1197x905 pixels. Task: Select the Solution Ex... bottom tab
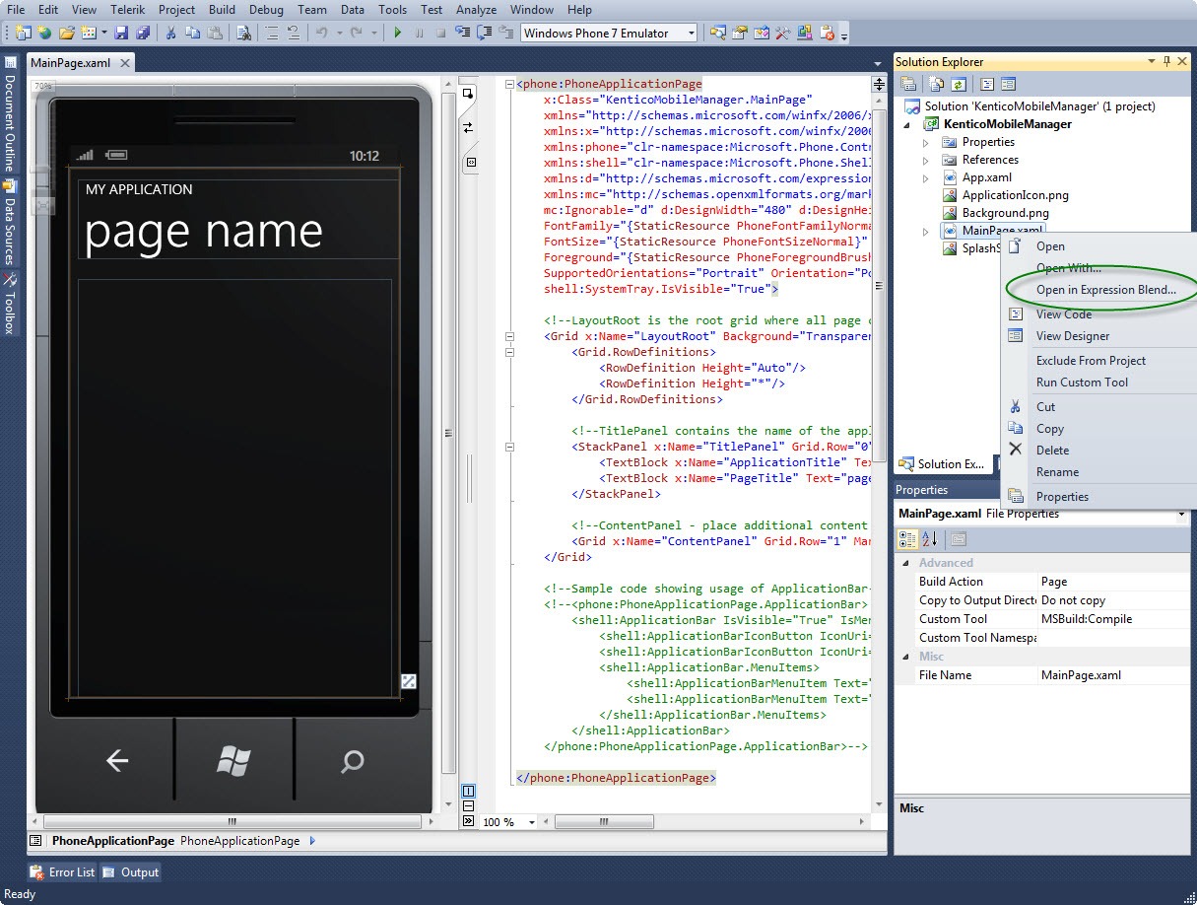tap(942, 464)
